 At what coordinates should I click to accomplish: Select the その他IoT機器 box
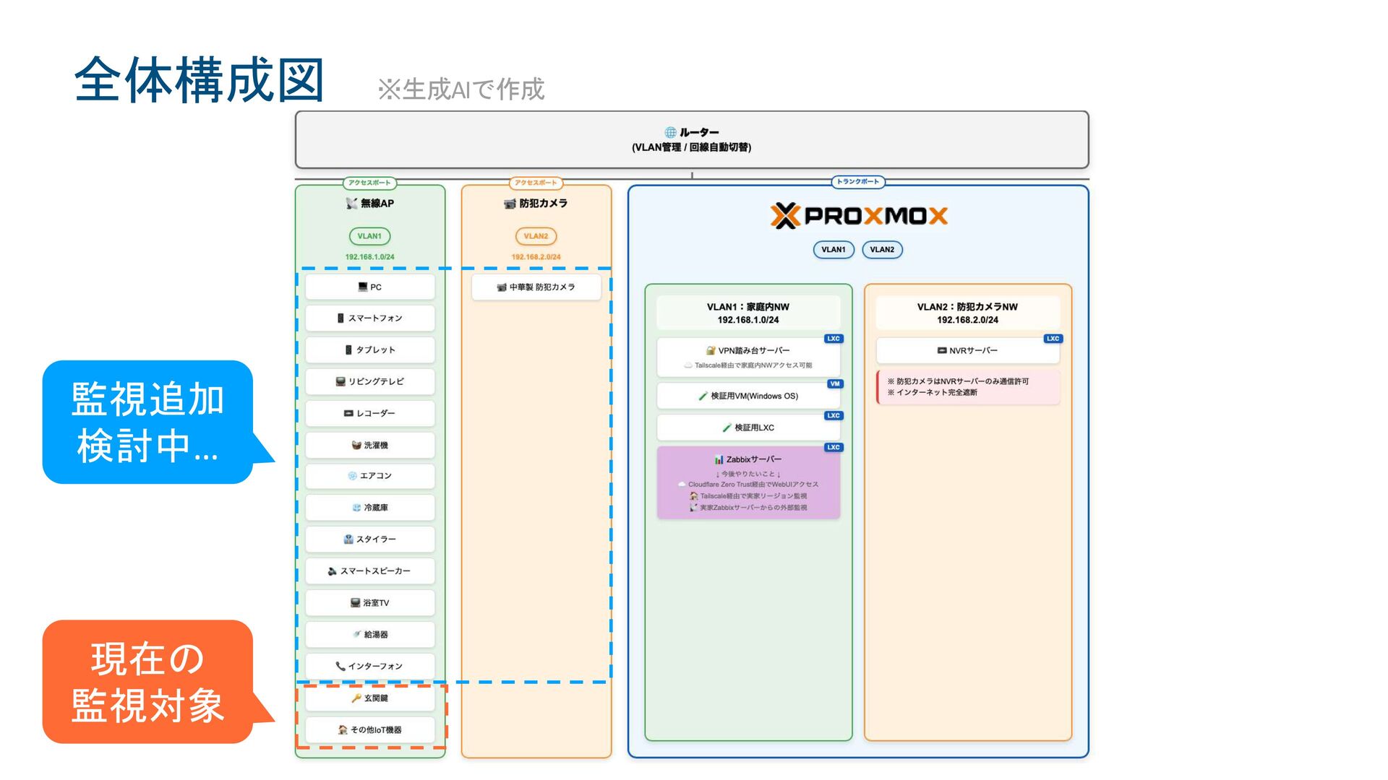pyautogui.click(x=369, y=730)
